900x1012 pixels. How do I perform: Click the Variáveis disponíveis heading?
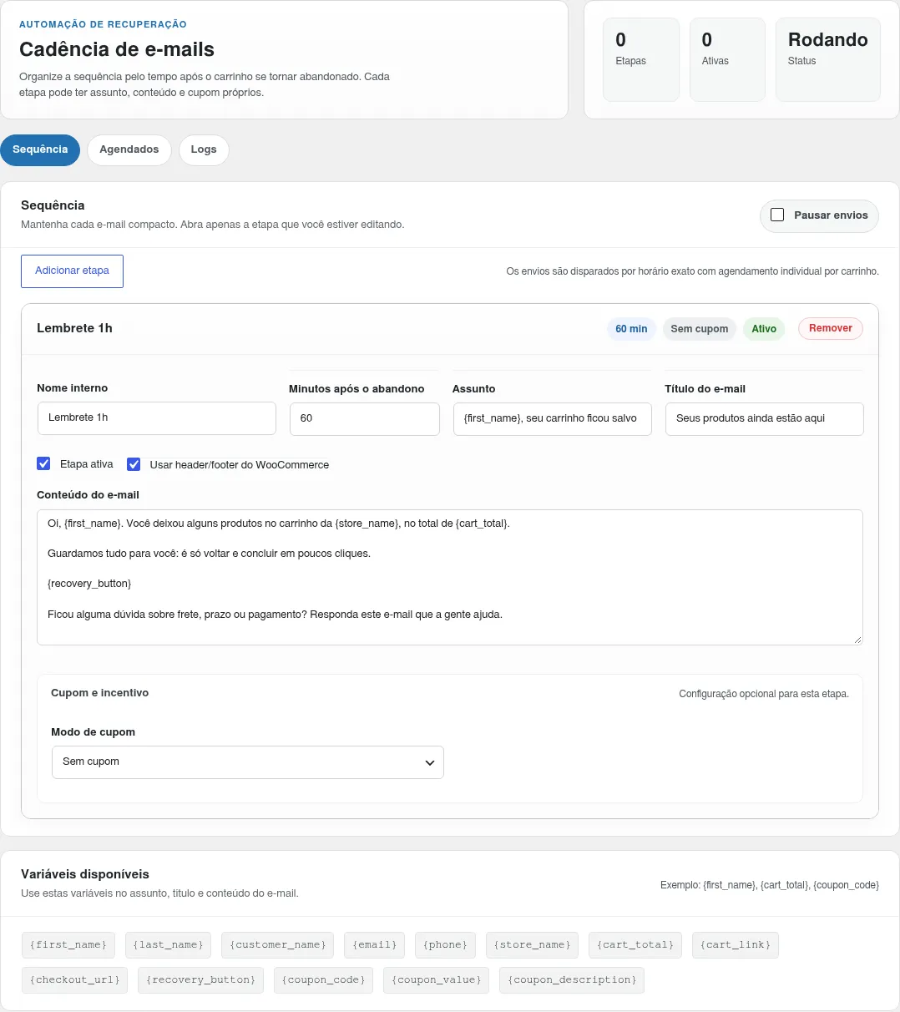tap(85, 874)
